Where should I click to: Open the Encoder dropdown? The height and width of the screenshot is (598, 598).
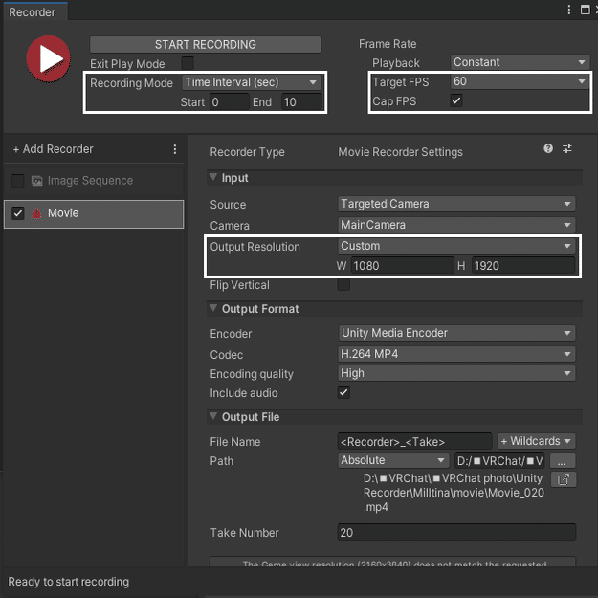[x=456, y=333]
